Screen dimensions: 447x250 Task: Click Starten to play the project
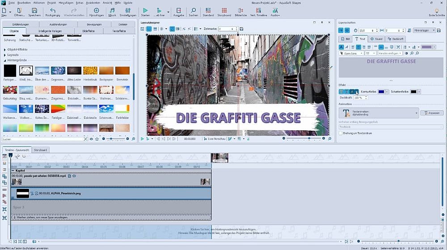[145, 11]
